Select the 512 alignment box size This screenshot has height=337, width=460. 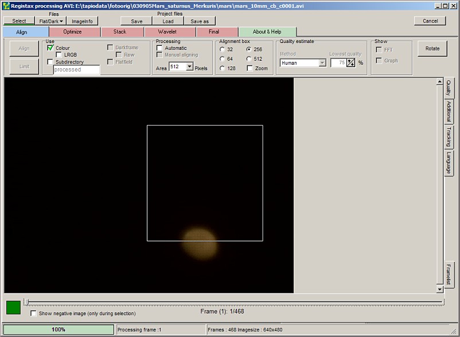(250, 58)
